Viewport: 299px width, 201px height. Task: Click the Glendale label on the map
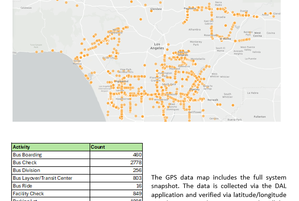(x=156, y=9)
